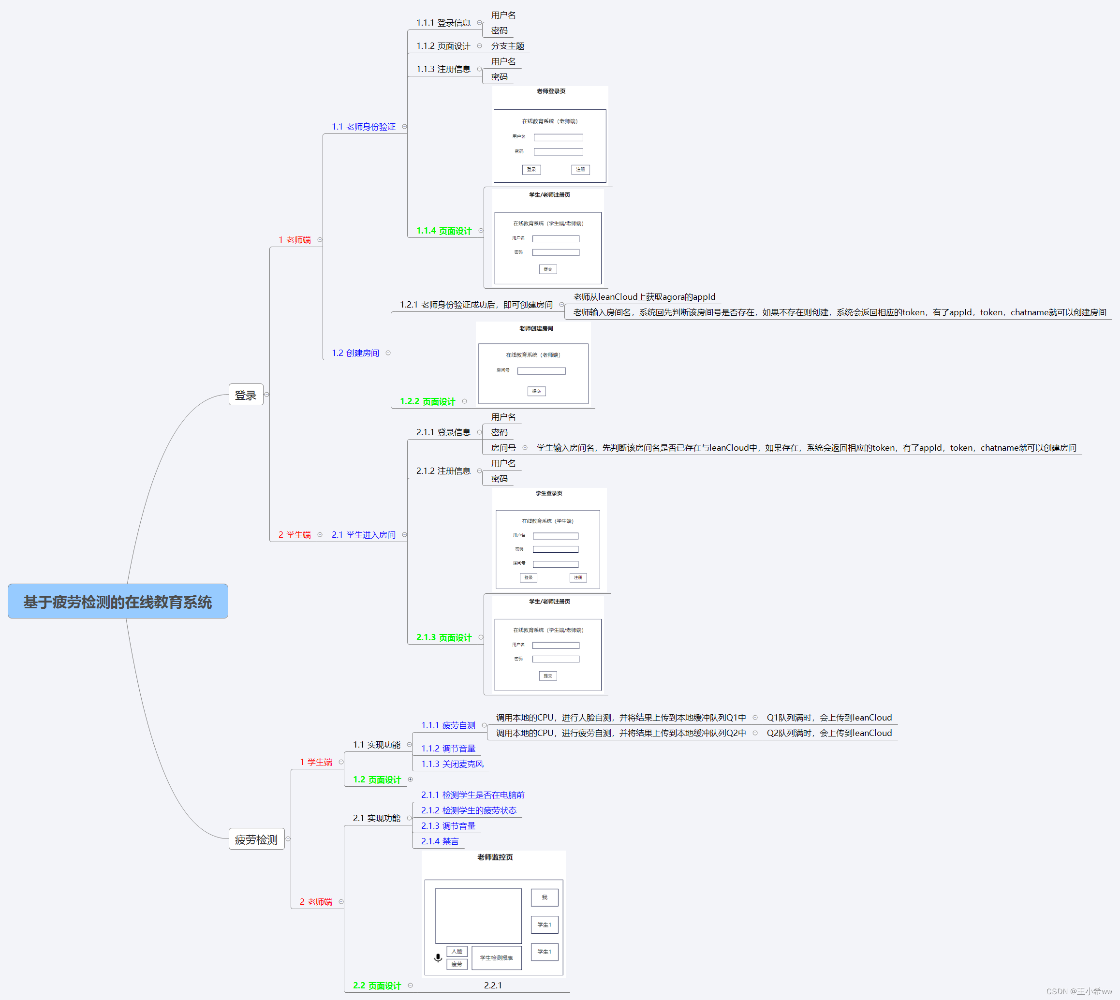
Task: Select the 2.1.2 检测学生的疲劳状态 node
Action: click(469, 810)
